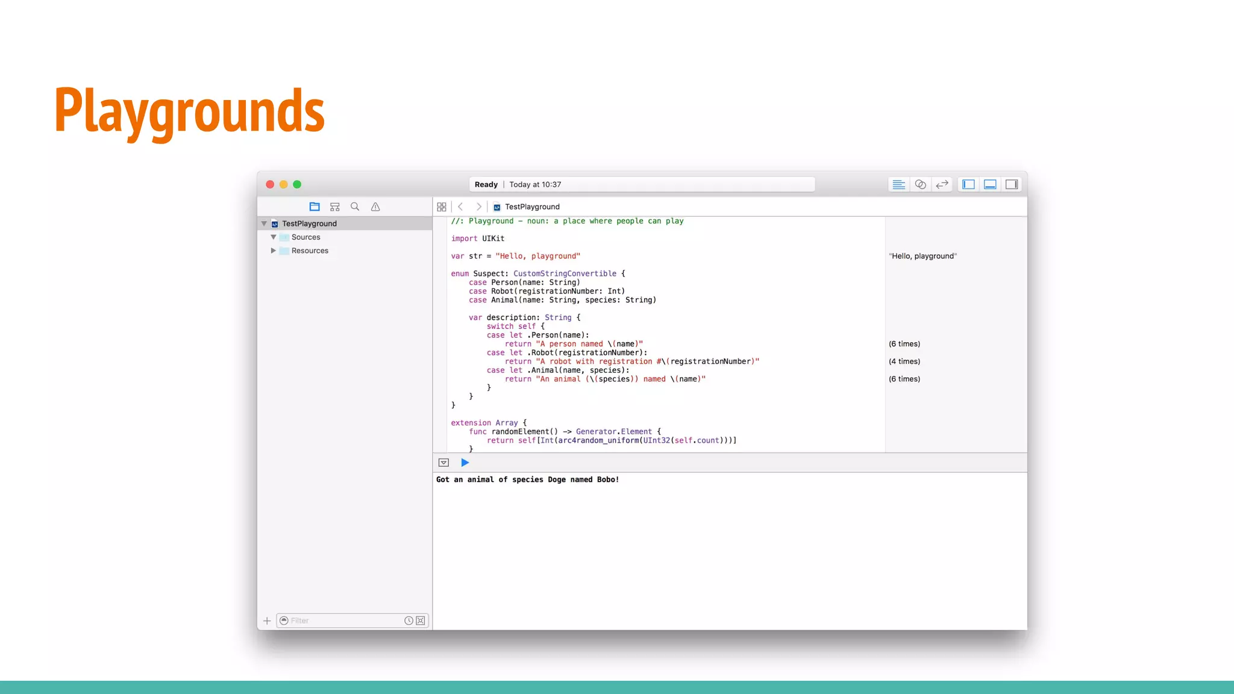Viewport: 1234px width, 694px height.
Task: Click the func randomElement line
Action: [x=565, y=432]
